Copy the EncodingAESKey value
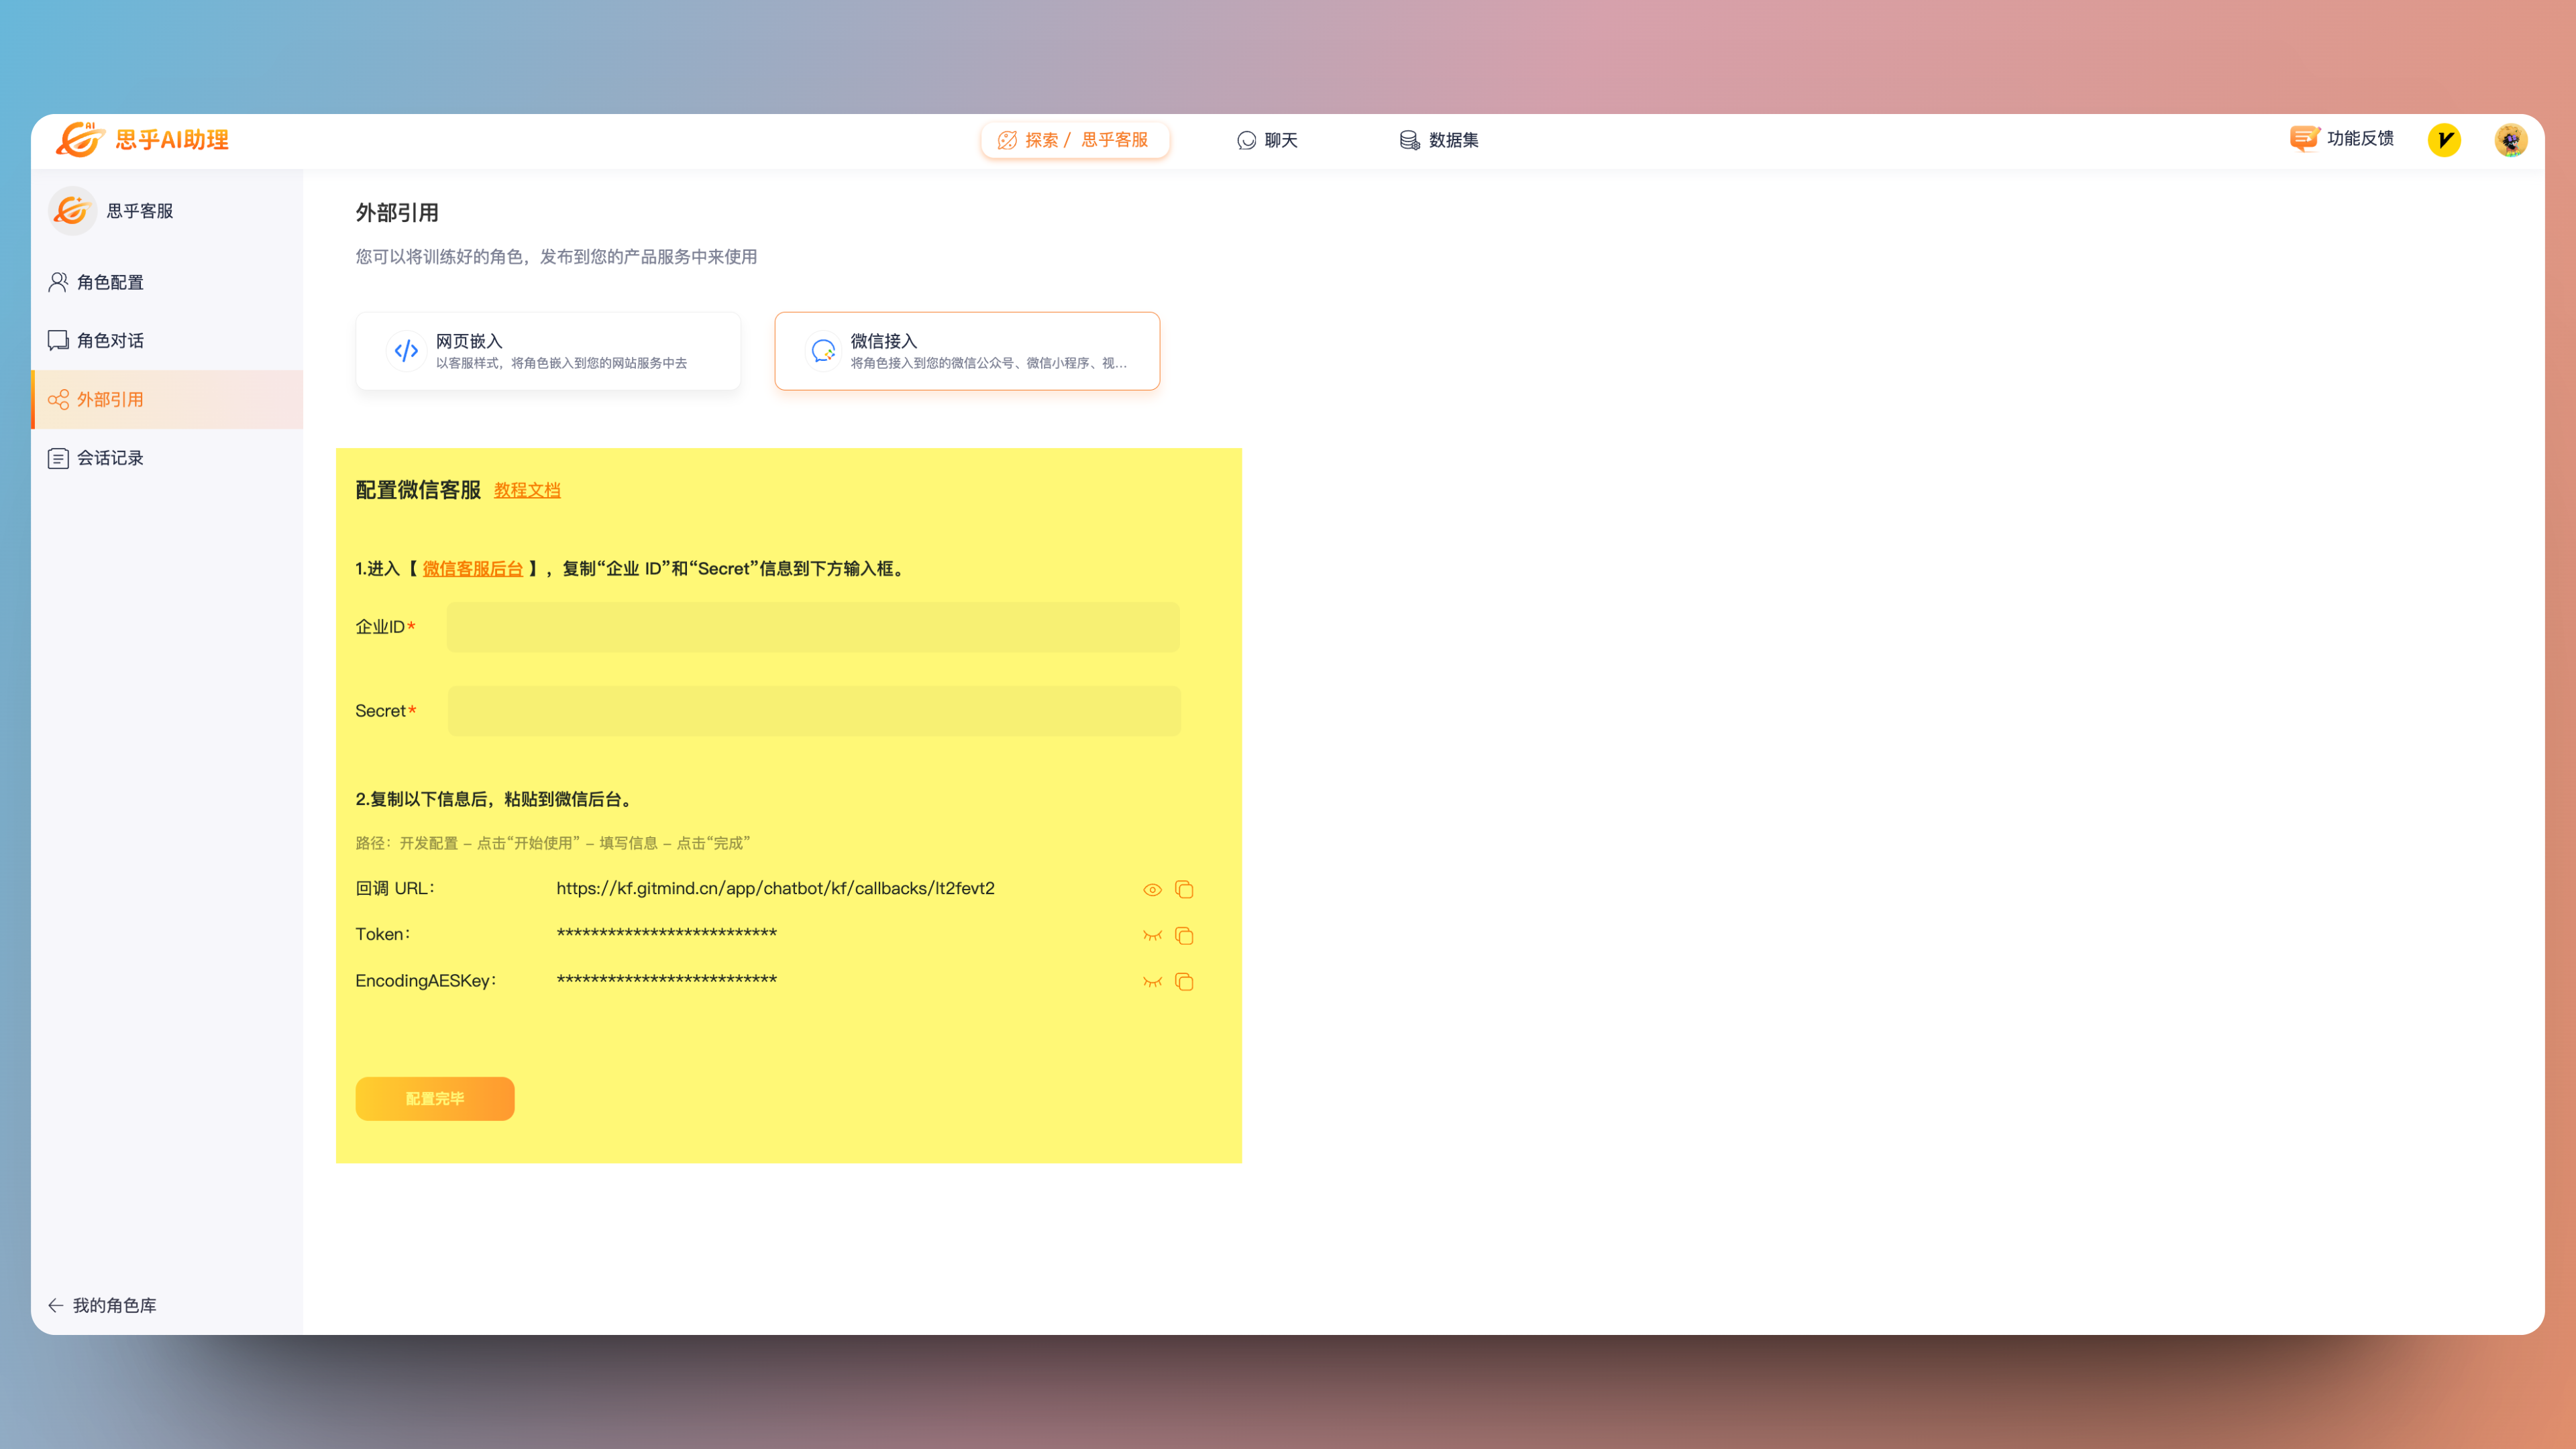 click(x=1184, y=981)
